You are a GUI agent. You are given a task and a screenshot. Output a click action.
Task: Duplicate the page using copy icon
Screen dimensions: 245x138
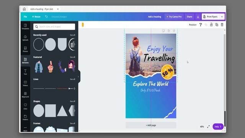coord(169,31)
